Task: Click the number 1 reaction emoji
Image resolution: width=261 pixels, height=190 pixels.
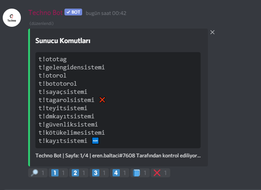Action: (x=58, y=173)
